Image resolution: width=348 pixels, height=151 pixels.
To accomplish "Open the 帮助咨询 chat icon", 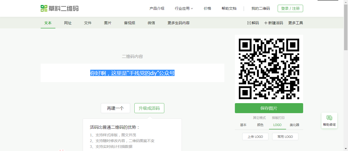I will click(x=329, y=118).
